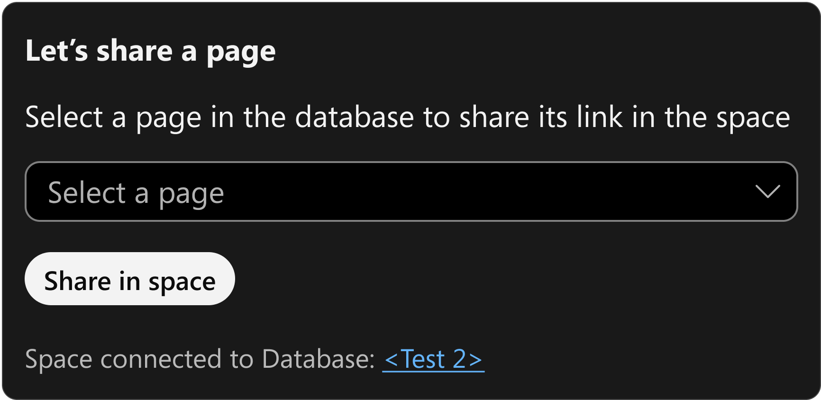Click the 'Select a page' placeholder text
This screenshot has width=821, height=400.
click(x=136, y=193)
